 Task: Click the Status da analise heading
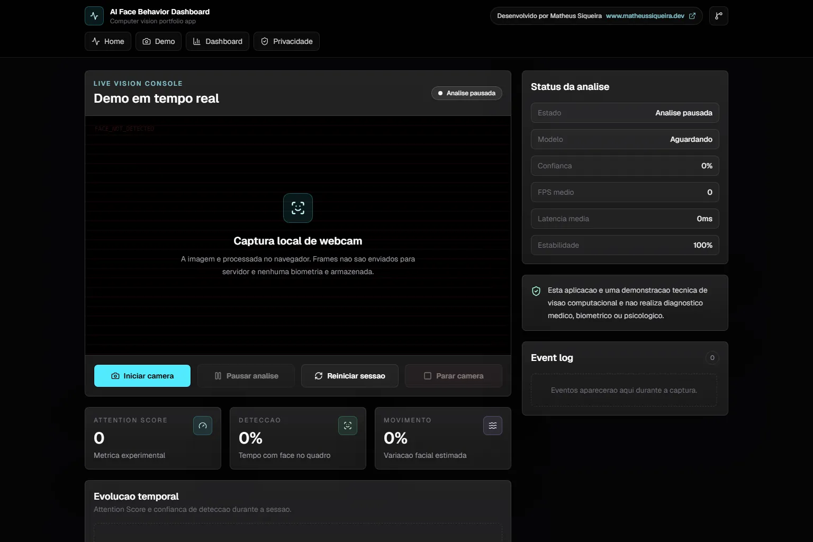coord(570,87)
